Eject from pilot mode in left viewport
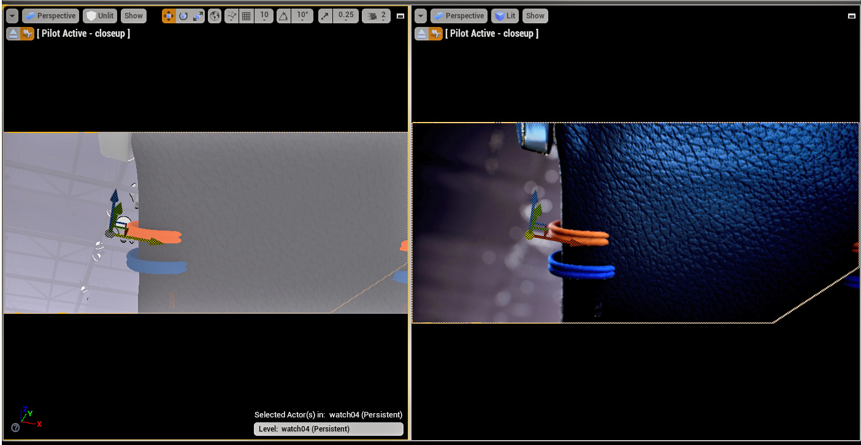Viewport: 861px width, 445px height. tap(13, 34)
